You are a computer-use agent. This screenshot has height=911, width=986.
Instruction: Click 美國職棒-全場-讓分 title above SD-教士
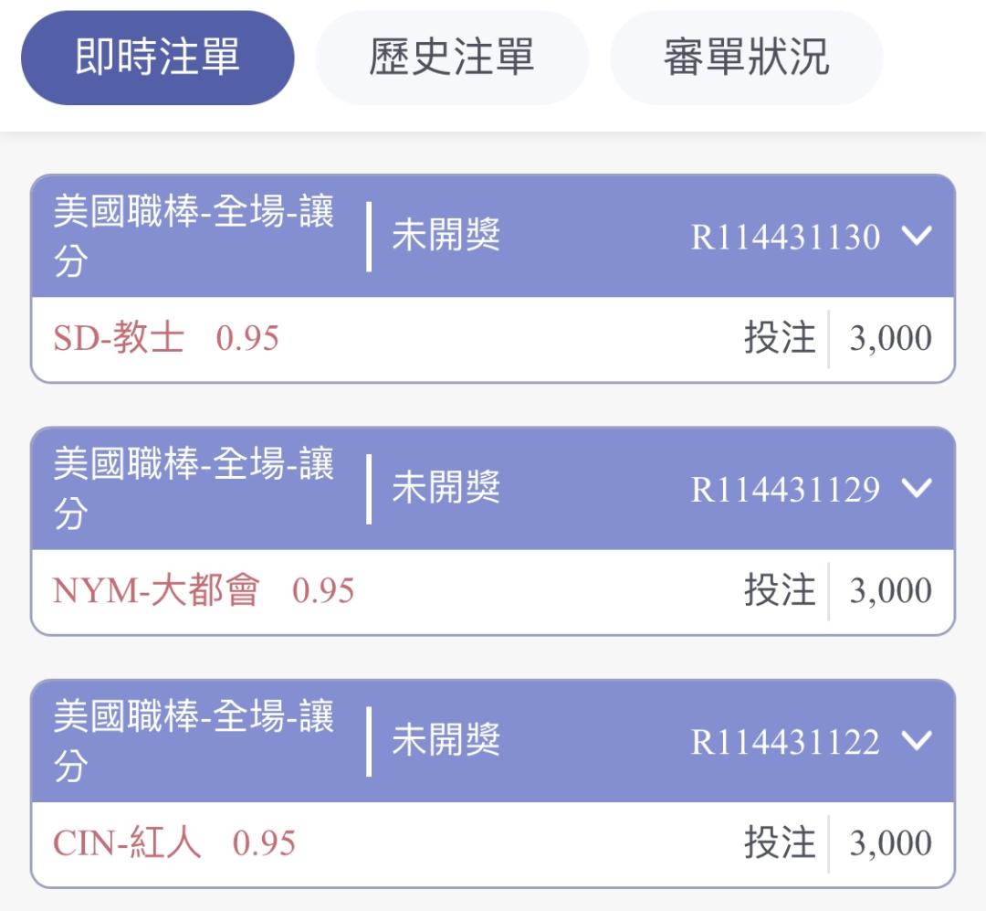(x=194, y=237)
